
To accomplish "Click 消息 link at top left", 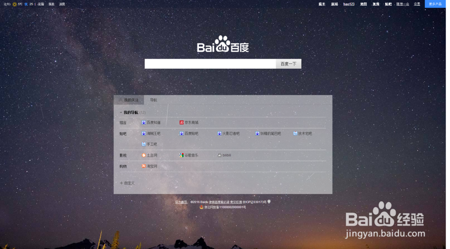I will [x=62, y=4].
